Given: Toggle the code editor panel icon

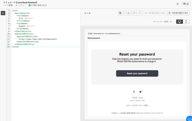Looking at the screenshot, I should [3, 13].
